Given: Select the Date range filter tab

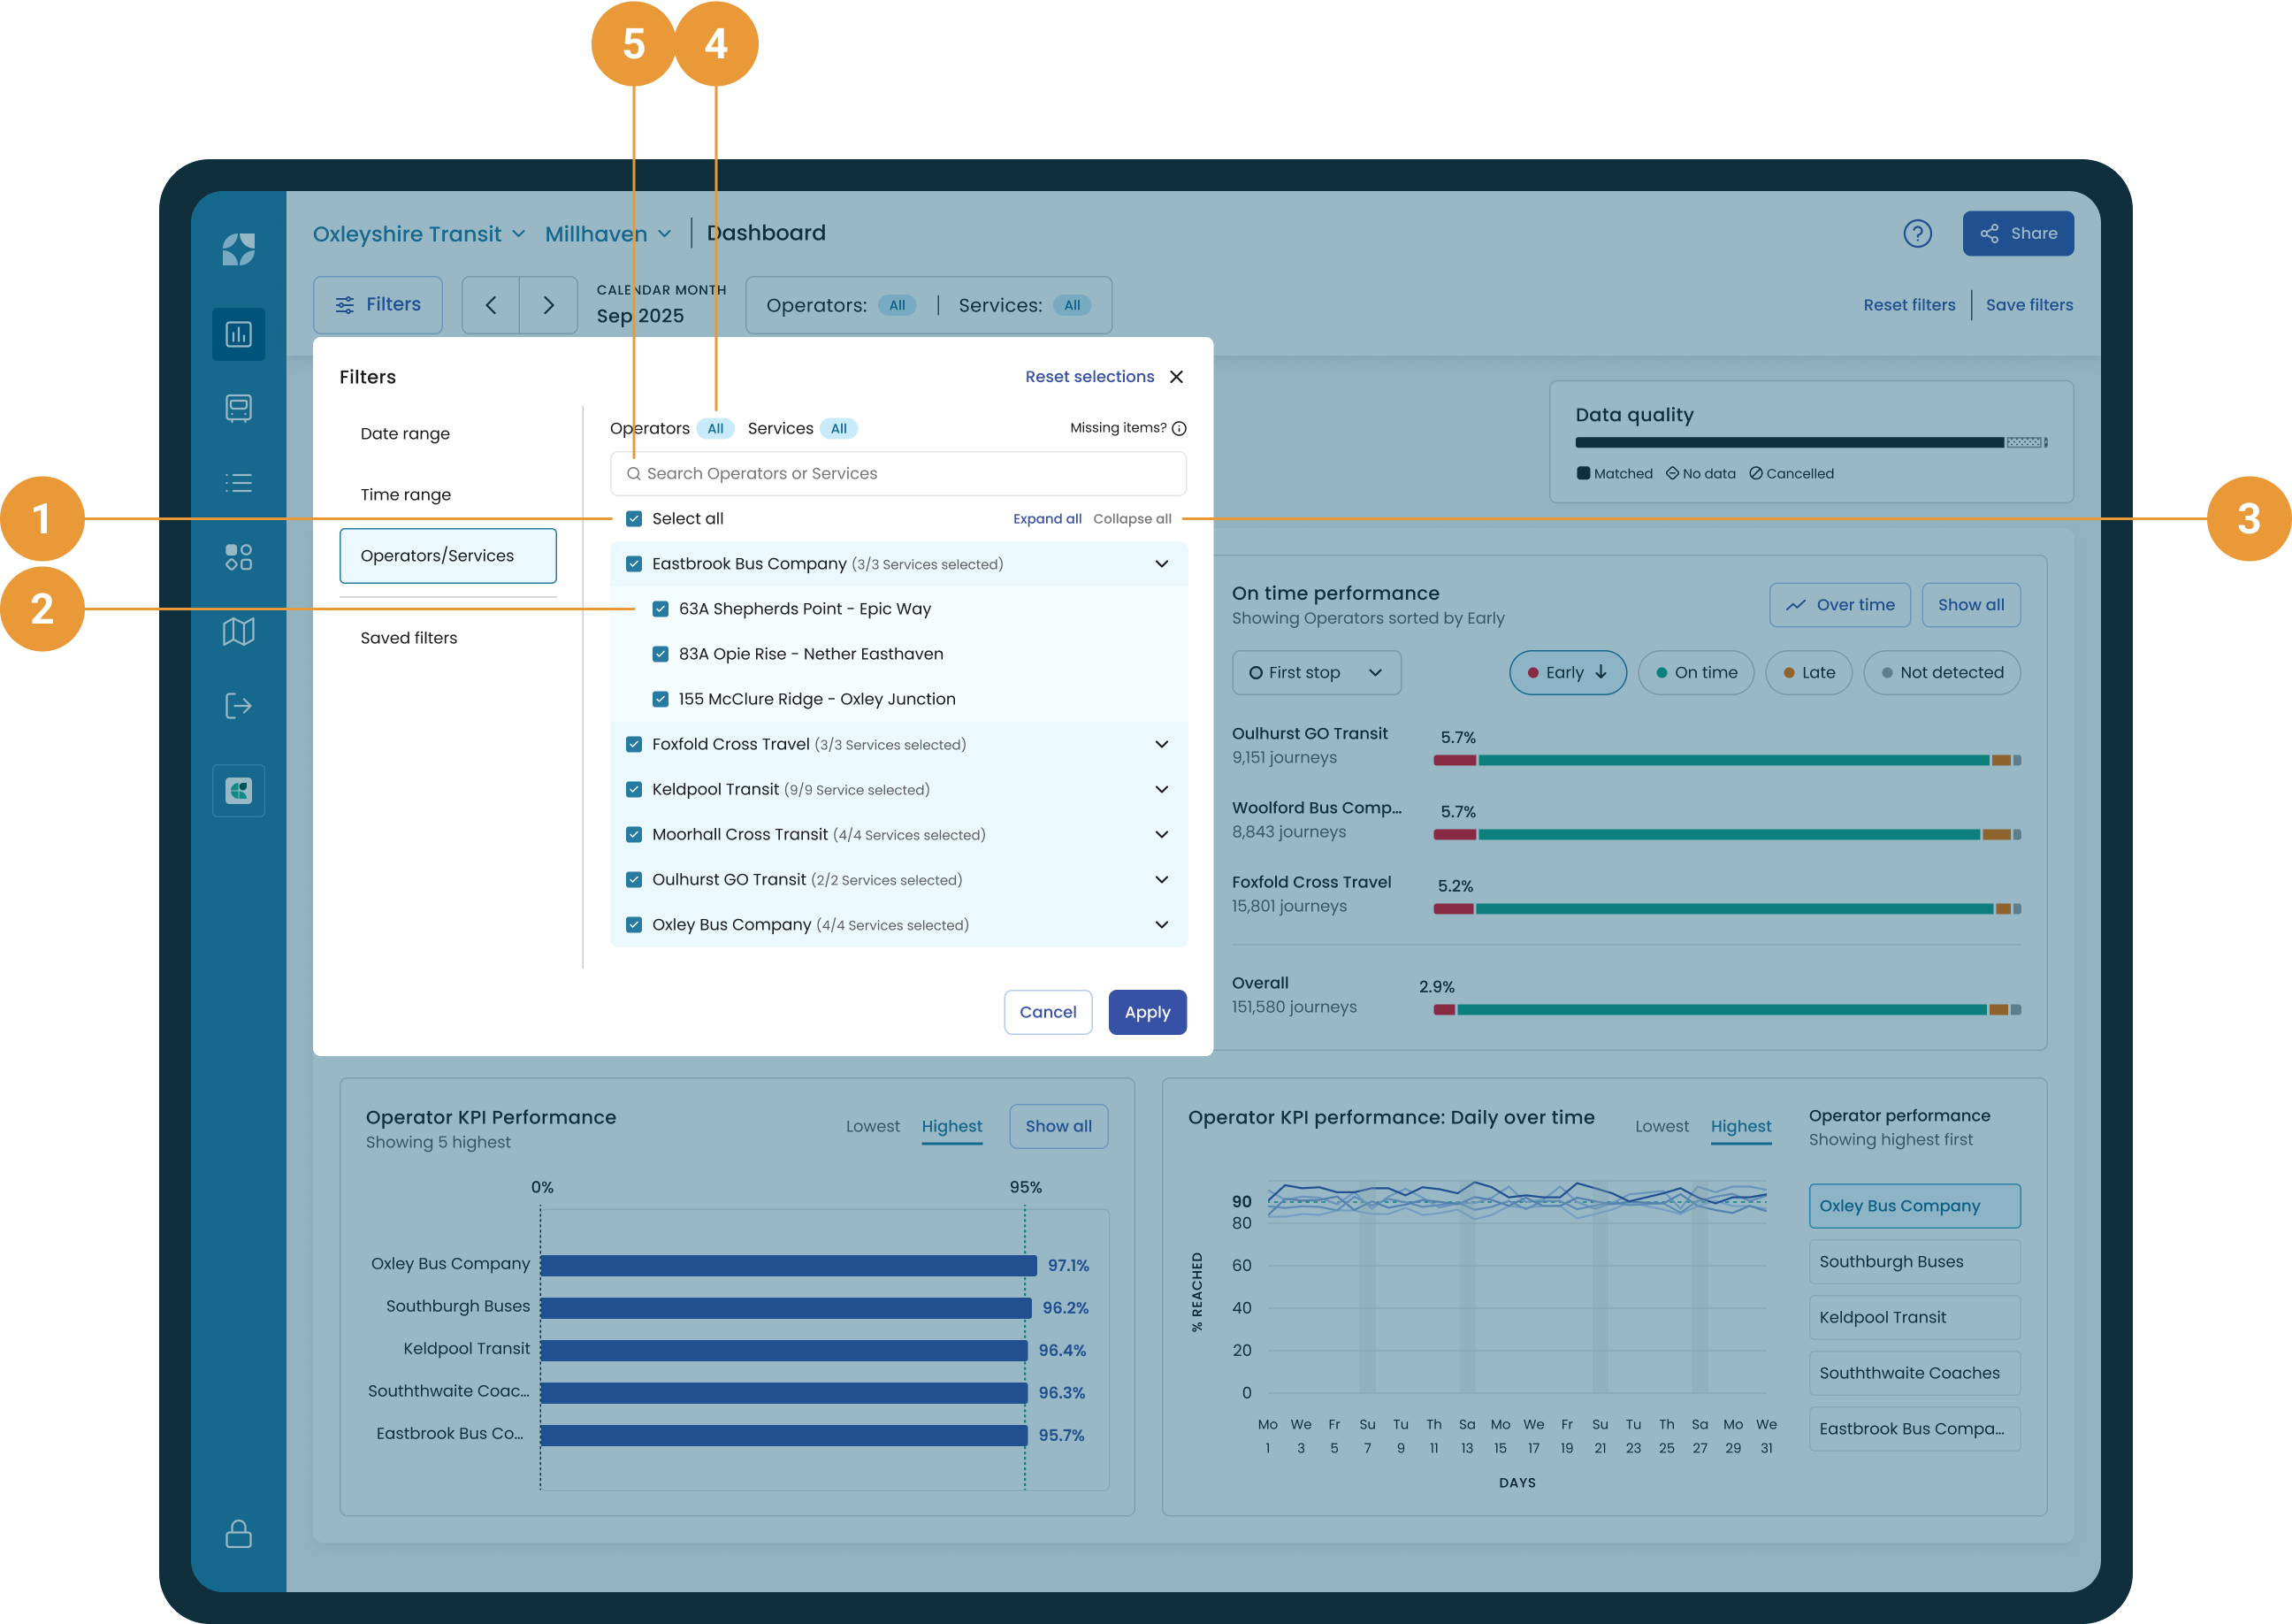Looking at the screenshot, I should pyautogui.click(x=405, y=434).
